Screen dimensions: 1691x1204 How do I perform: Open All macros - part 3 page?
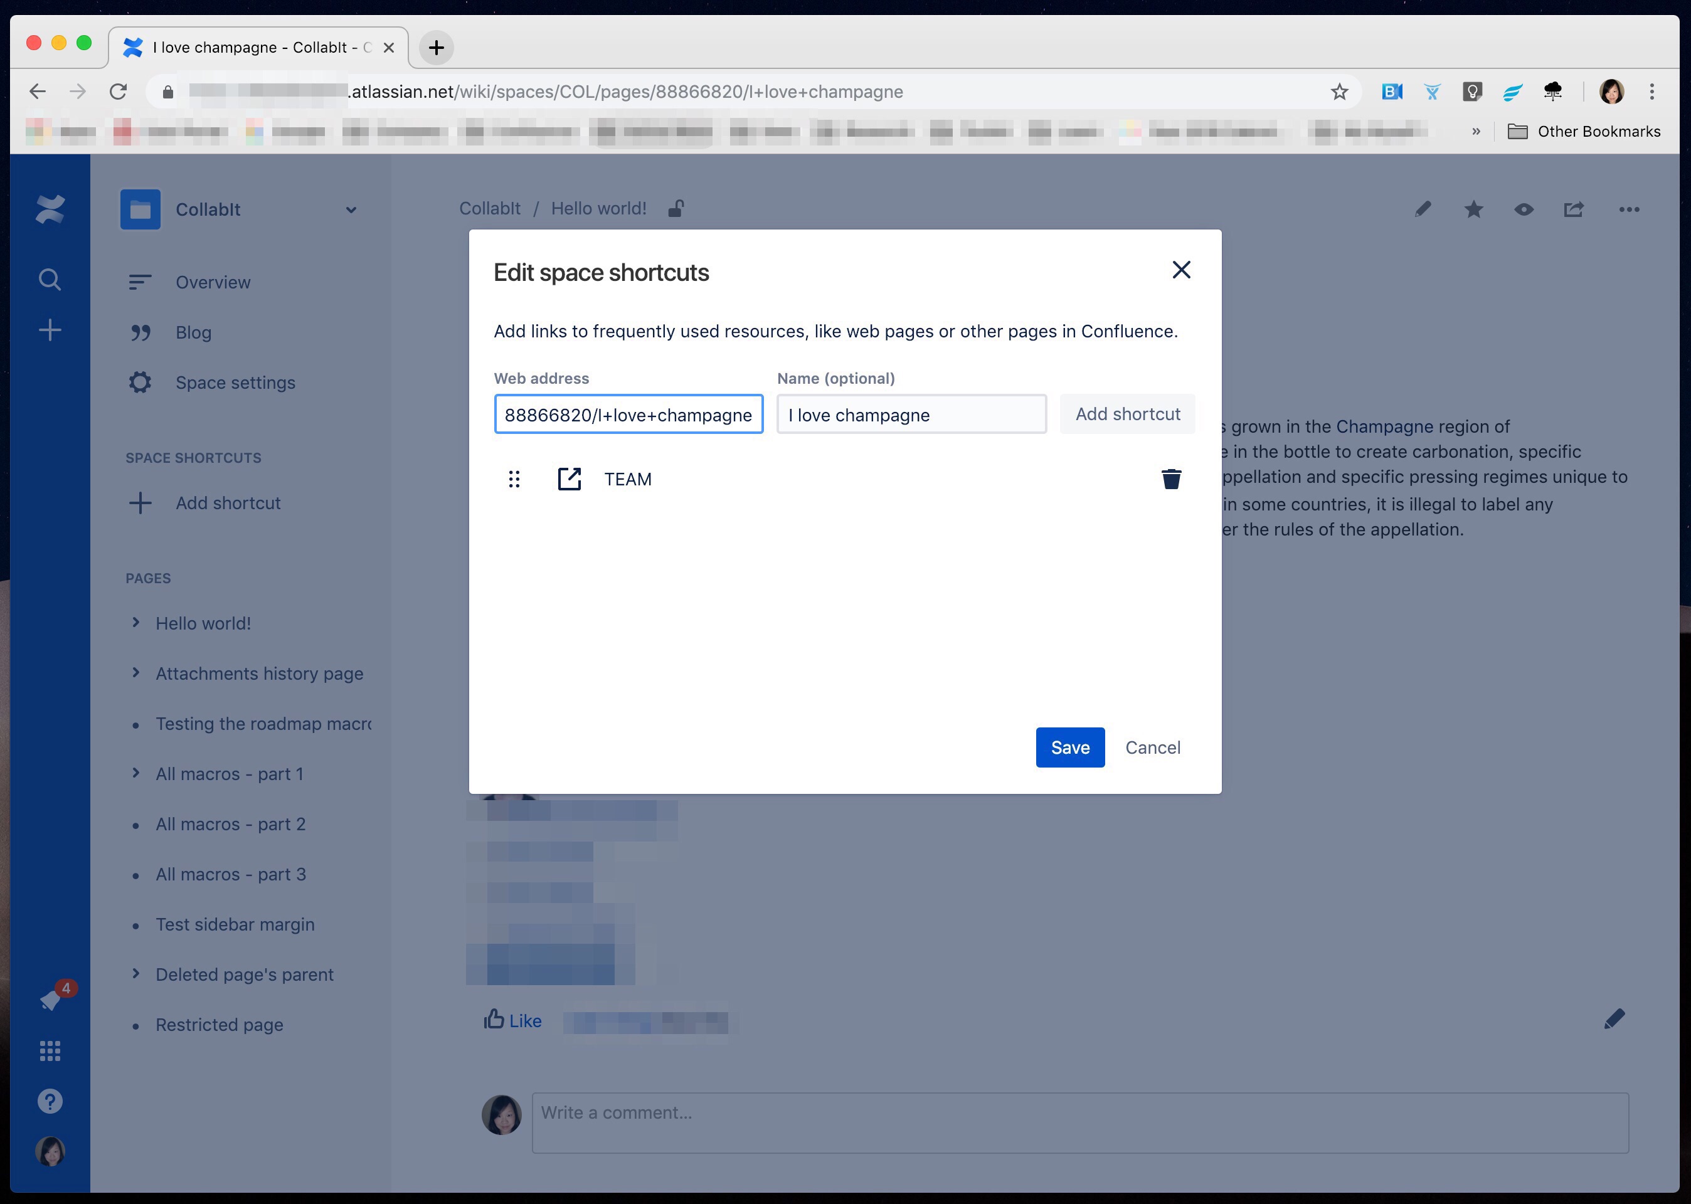(x=231, y=874)
